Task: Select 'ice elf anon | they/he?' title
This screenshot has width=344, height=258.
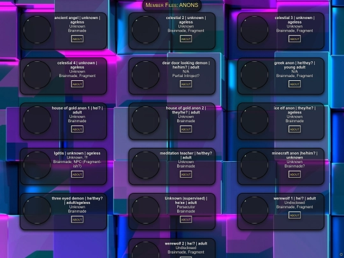Action: 294,110
